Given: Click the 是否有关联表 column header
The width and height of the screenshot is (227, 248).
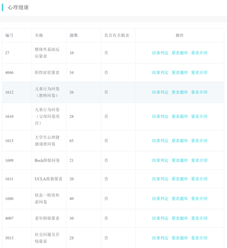Looking at the screenshot, I should tap(117, 35).
